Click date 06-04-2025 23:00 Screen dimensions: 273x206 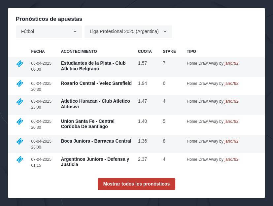click(x=41, y=144)
